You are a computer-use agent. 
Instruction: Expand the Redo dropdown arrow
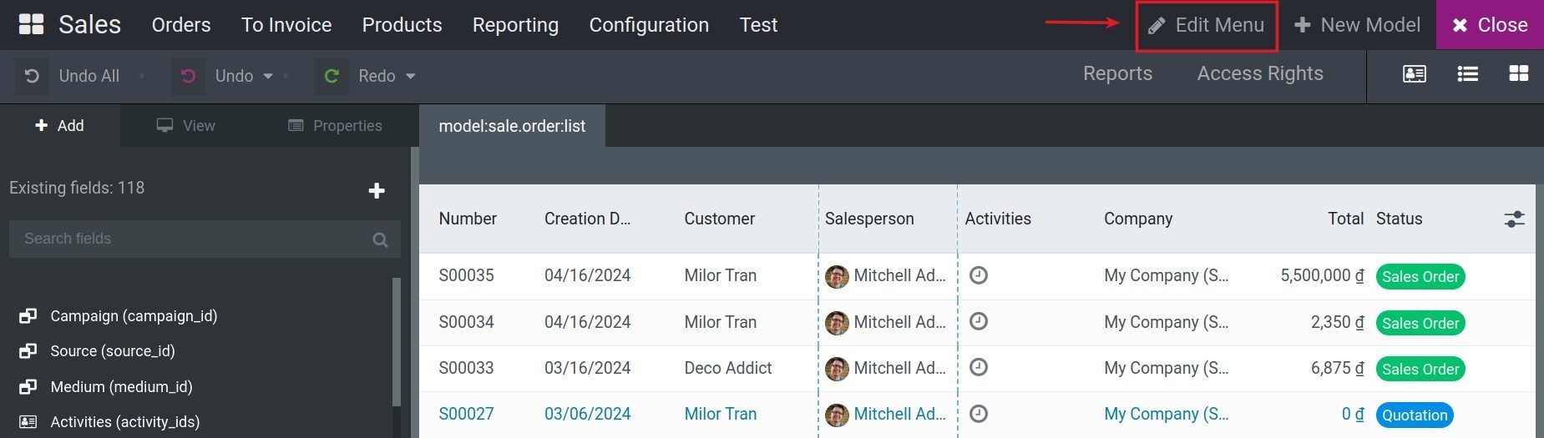pos(410,76)
